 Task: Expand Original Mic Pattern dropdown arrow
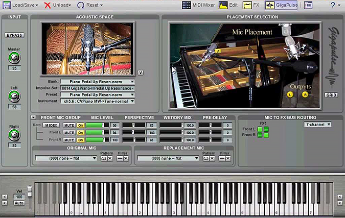pos(110,158)
